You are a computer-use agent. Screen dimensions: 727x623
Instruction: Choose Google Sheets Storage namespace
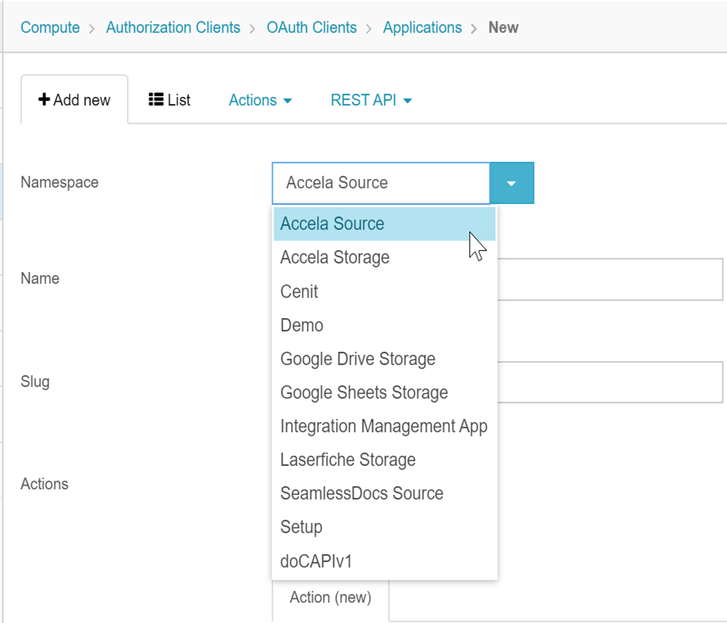coord(362,392)
